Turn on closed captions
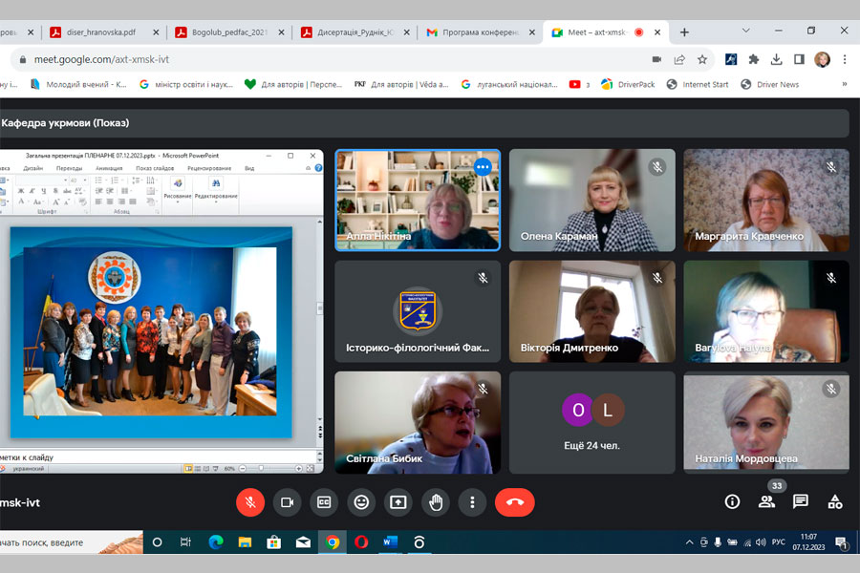 (324, 501)
